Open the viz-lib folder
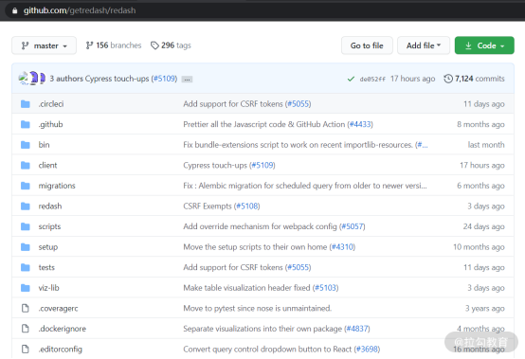 tap(48, 288)
